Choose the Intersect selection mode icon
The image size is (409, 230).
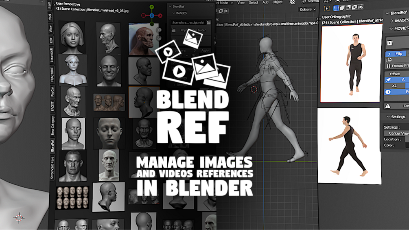click(361, 7)
